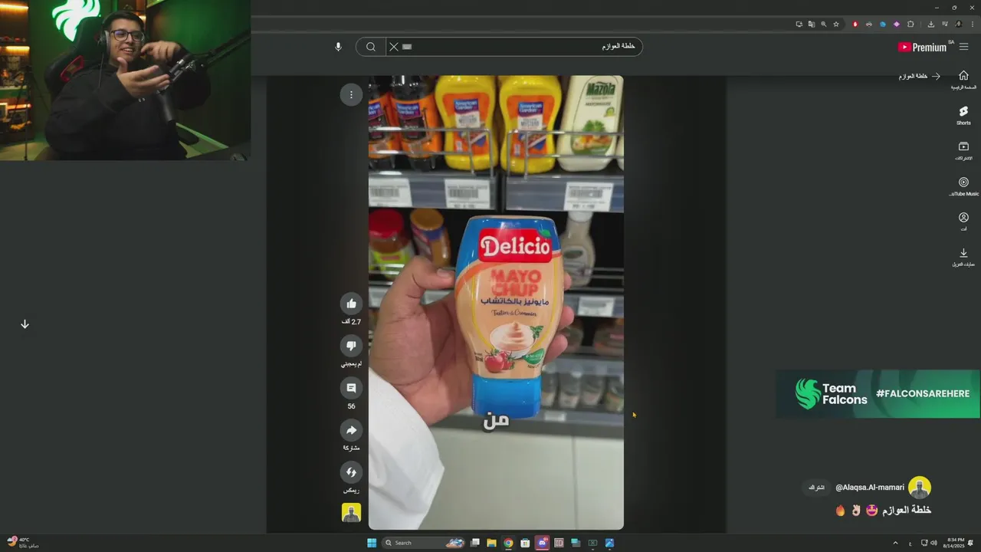The width and height of the screenshot is (981, 552).
Task: Open Subscriptions in YouTube sidebar
Action: (x=963, y=150)
